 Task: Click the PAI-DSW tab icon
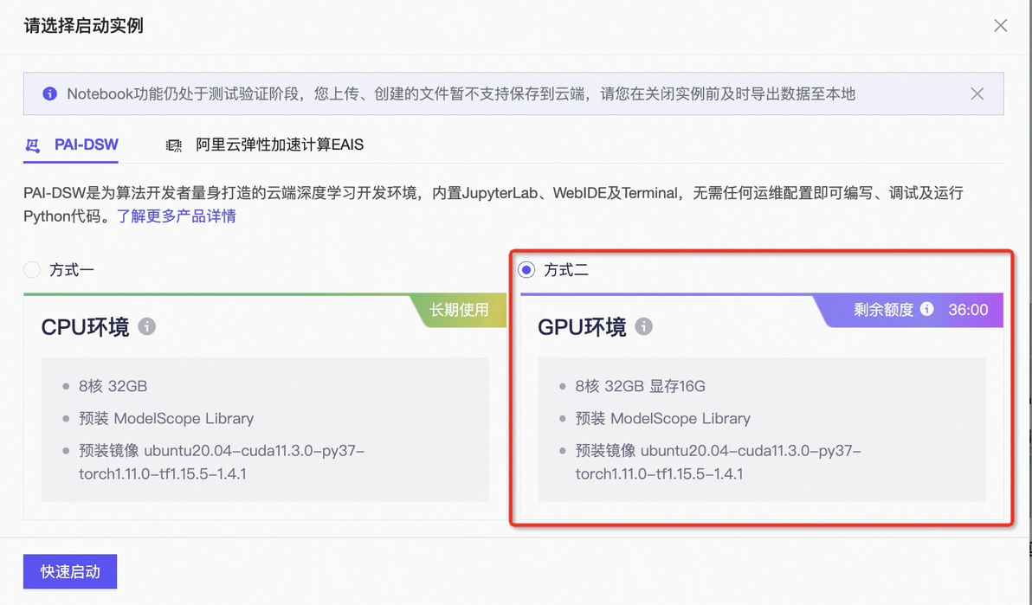click(32, 145)
